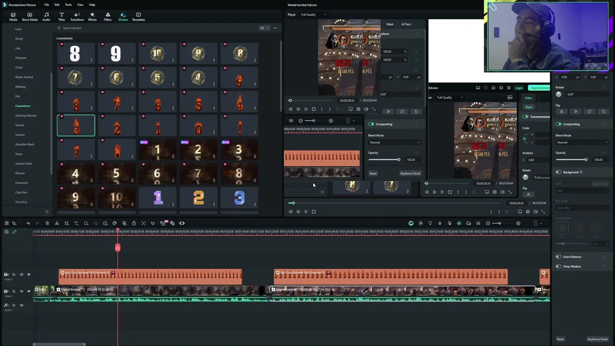
Task: Zoom in the timeline with plus icon
Action: click(518, 223)
